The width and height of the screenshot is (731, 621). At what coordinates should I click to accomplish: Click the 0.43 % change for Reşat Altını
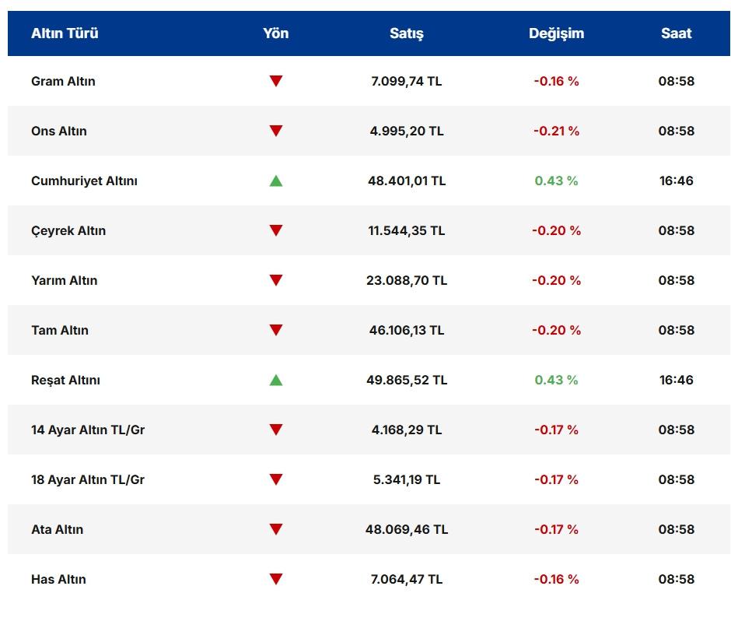[x=556, y=380]
